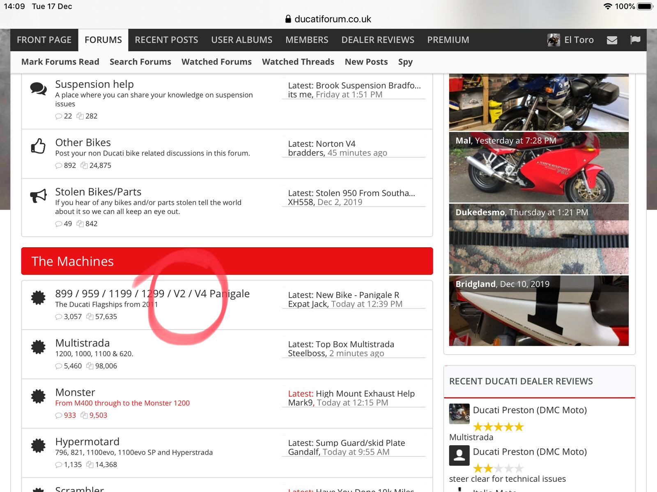The width and height of the screenshot is (657, 492).
Task: Go to RECENT POSTS tab
Action: [166, 40]
